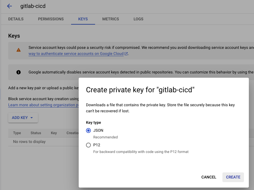Switch to the METRICS tab

111,19
